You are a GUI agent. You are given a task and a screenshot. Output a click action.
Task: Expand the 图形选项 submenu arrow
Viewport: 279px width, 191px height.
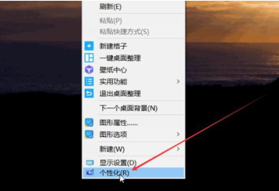point(178,134)
